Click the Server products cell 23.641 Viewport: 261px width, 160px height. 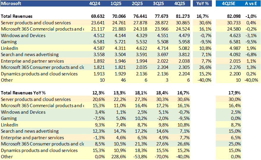point(98,23)
